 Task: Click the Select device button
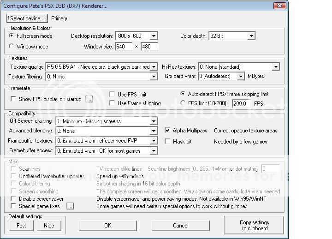[27, 18]
